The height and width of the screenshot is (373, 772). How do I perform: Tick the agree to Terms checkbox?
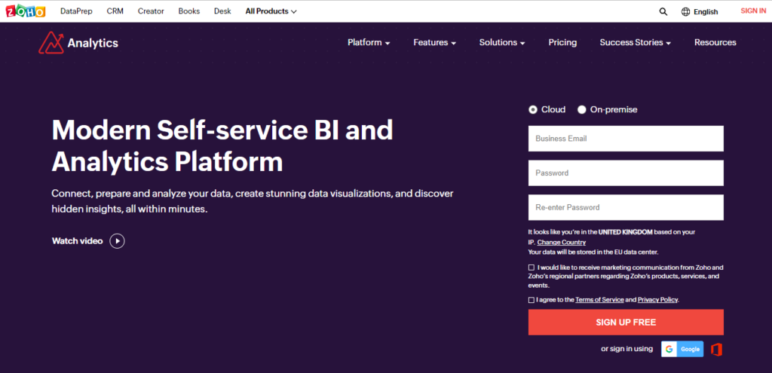[532, 300]
